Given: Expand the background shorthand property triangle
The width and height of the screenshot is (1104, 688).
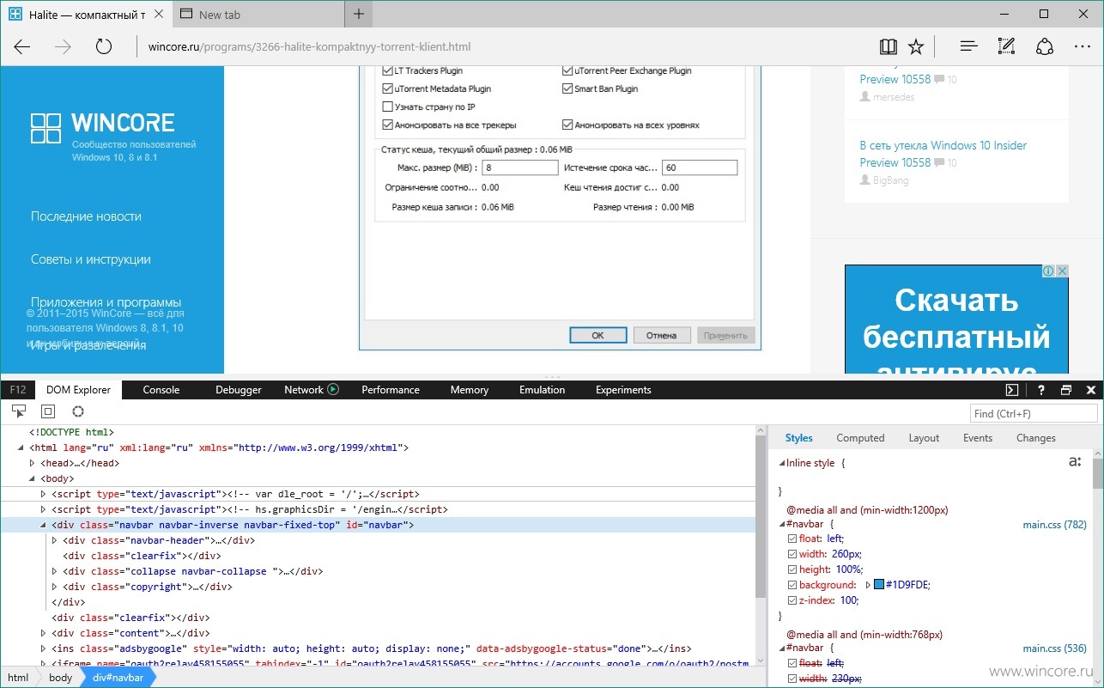Looking at the screenshot, I should [x=868, y=585].
